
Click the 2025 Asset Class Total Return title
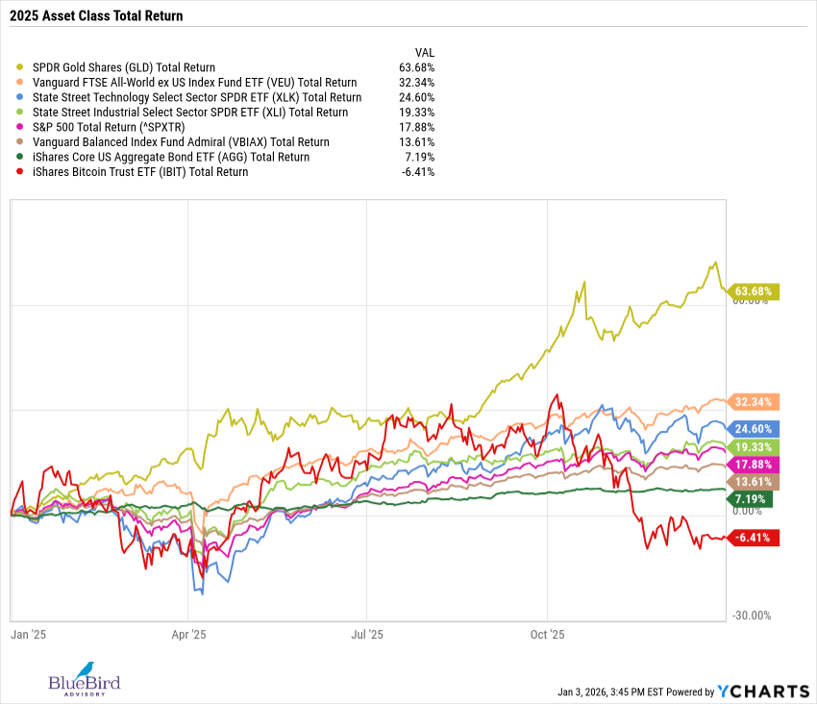coord(96,16)
